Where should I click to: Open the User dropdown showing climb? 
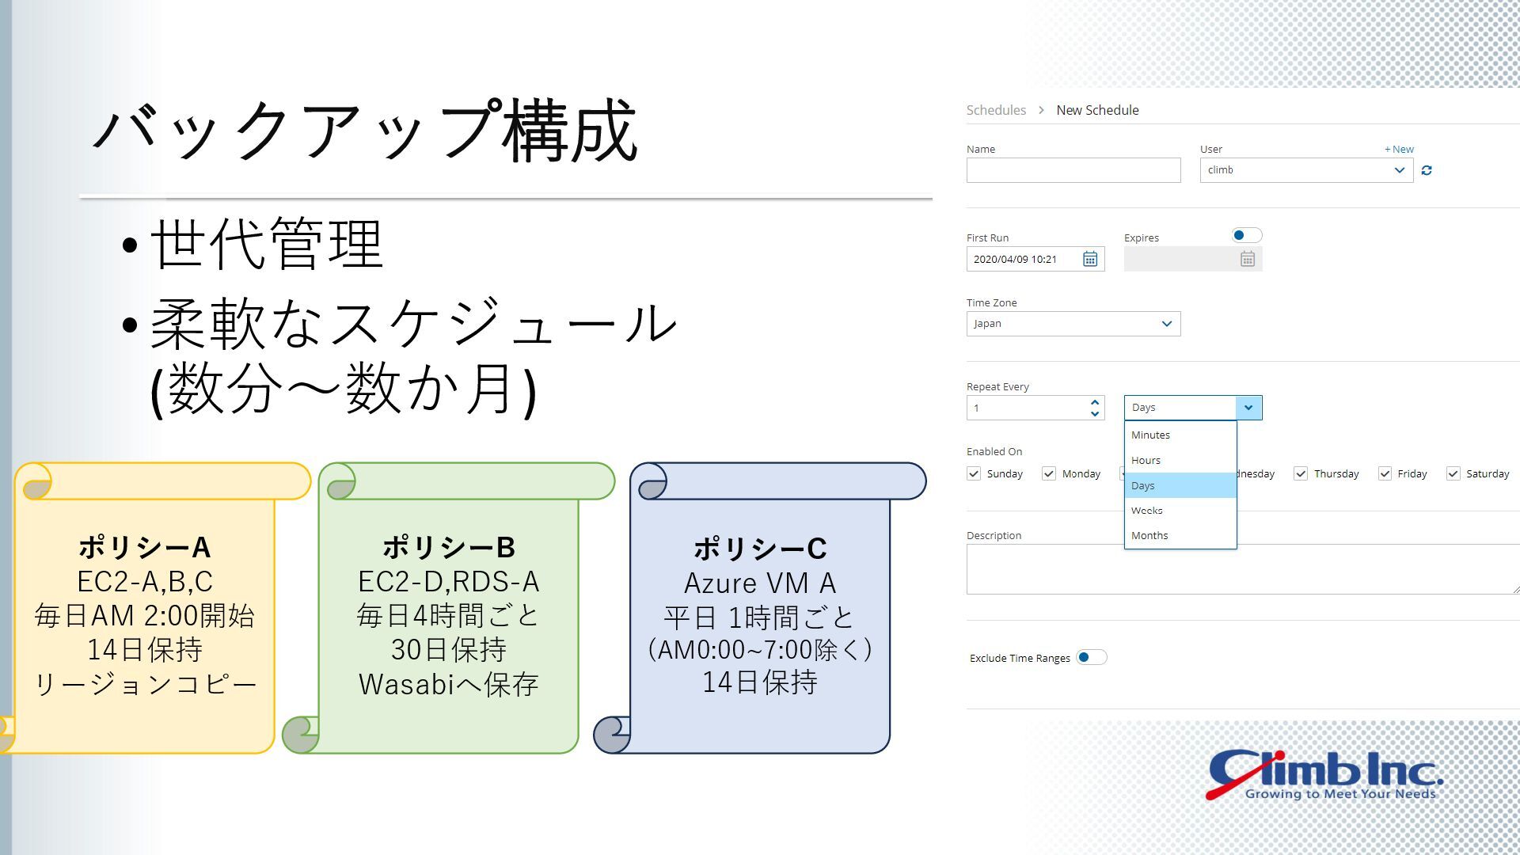(1306, 170)
